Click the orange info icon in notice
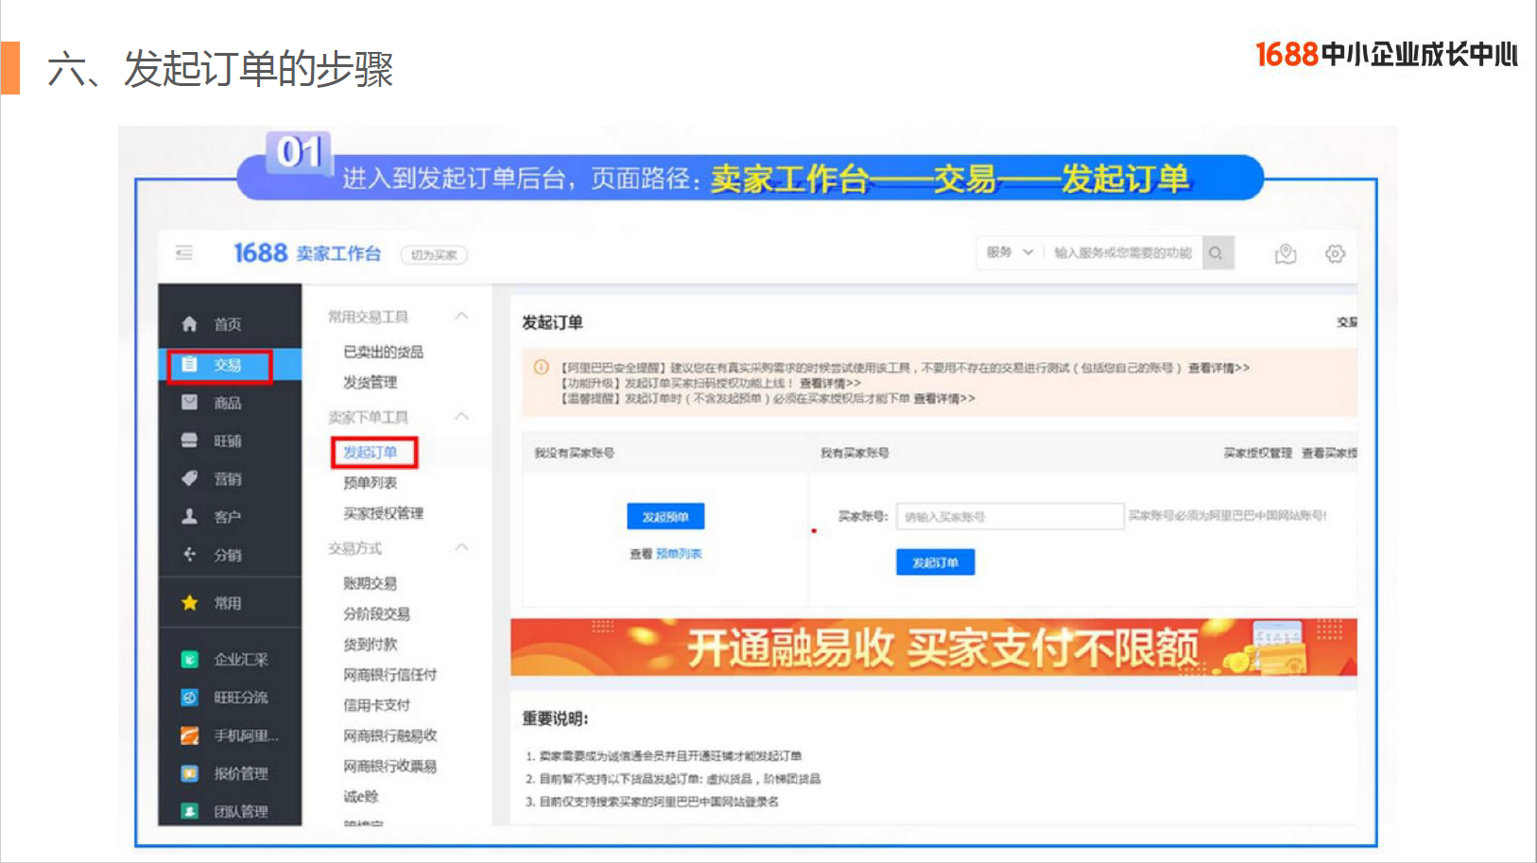The height and width of the screenshot is (863, 1537). (542, 368)
